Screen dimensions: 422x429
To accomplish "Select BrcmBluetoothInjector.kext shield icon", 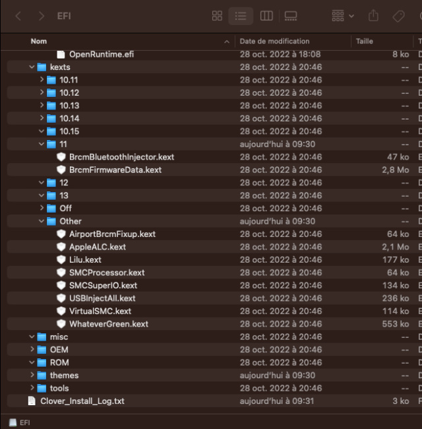I will [x=61, y=157].
